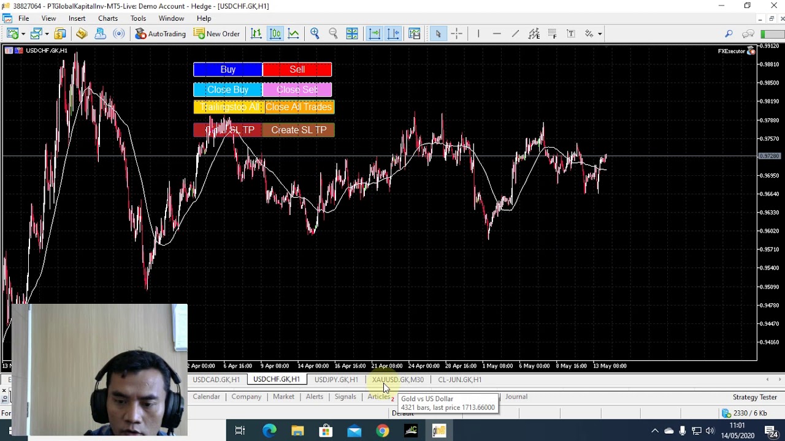The width and height of the screenshot is (785, 441).
Task: Open the chat bubbles icon
Action: pos(748,34)
